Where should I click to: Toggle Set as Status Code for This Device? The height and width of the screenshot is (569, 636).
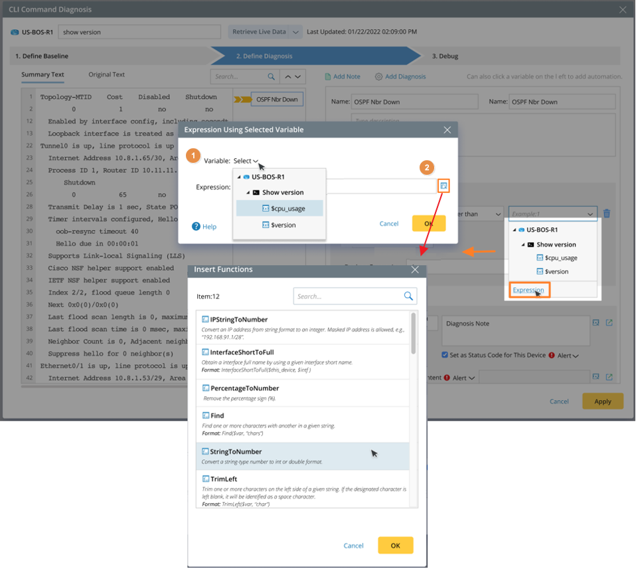coord(445,354)
